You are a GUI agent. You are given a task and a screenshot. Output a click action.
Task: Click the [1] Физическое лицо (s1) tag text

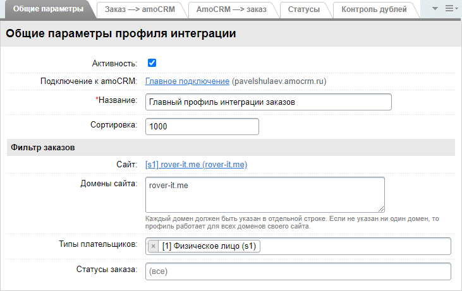[209, 246]
